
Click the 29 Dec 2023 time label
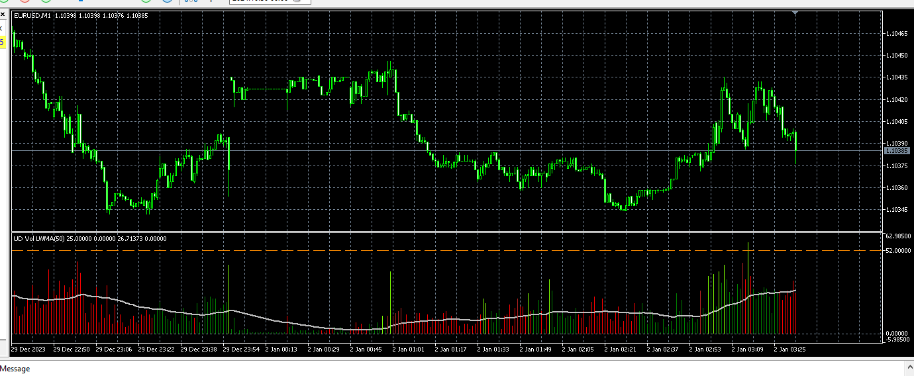tap(28, 349)
